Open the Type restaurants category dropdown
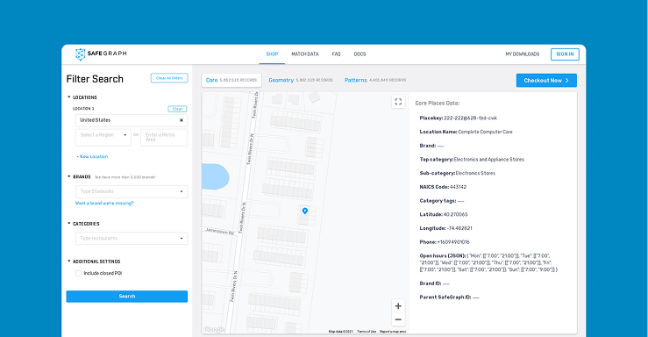Image resolution: width=648 pixels, height=337 pixels. click(132, 238)
